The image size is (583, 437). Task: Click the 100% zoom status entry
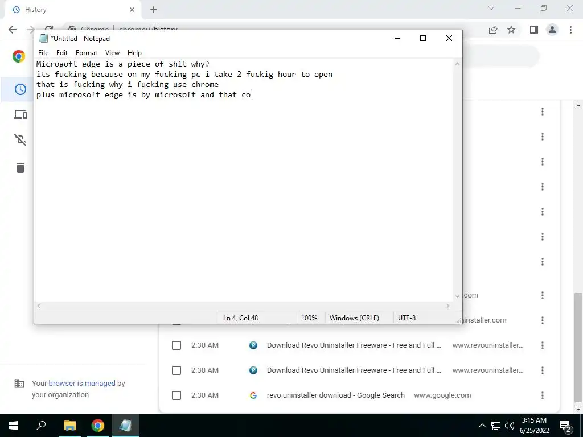(309, 318)
